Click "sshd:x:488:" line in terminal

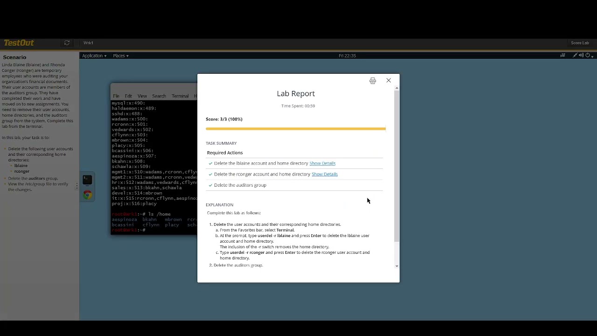tap(126, 114)
